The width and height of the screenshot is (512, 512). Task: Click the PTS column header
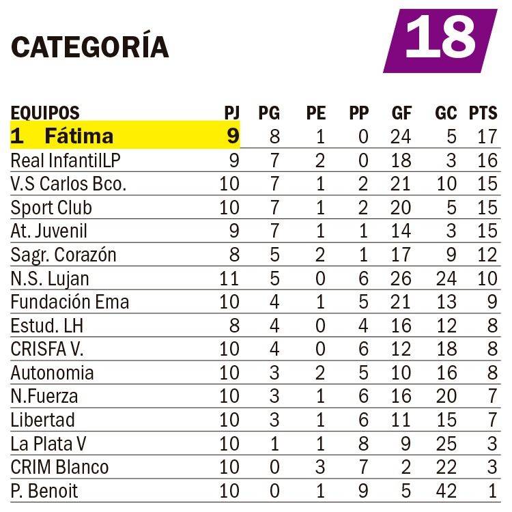pyautogui.click(x=483, y=113)
